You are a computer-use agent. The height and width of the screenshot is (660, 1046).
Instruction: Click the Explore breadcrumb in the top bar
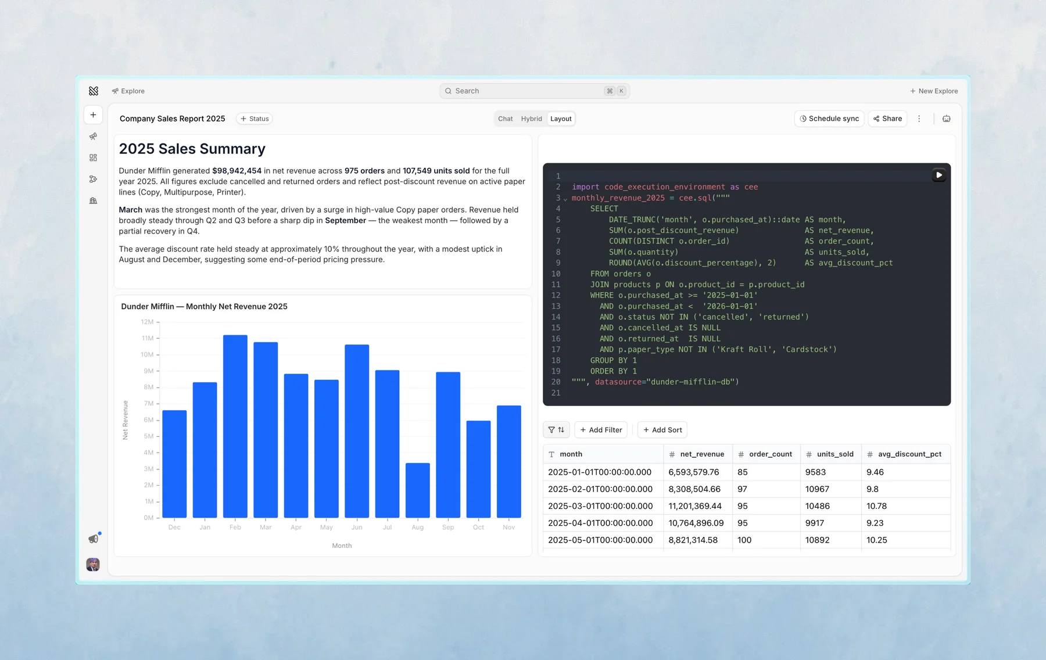(128, 91)
